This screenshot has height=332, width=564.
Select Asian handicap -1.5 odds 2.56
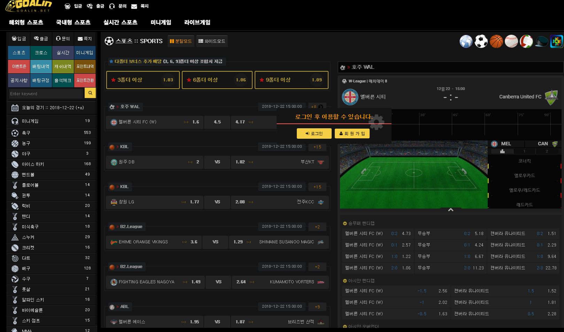(x=396, y=291)
